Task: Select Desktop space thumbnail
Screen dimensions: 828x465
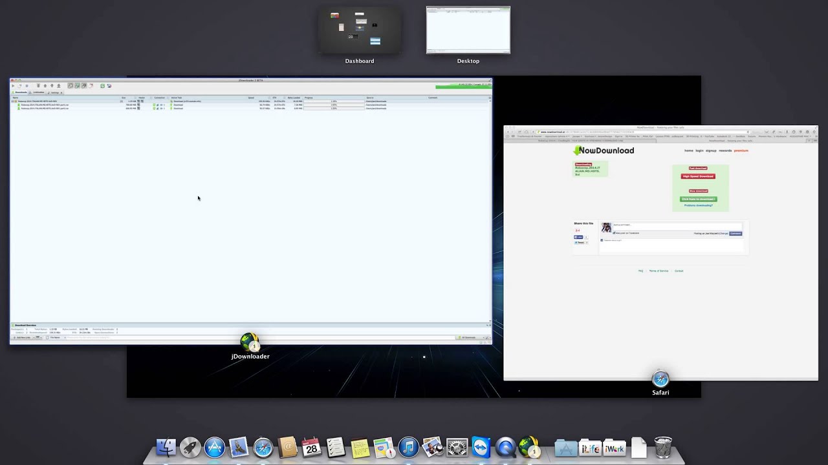Action: (x=468, y=30)
